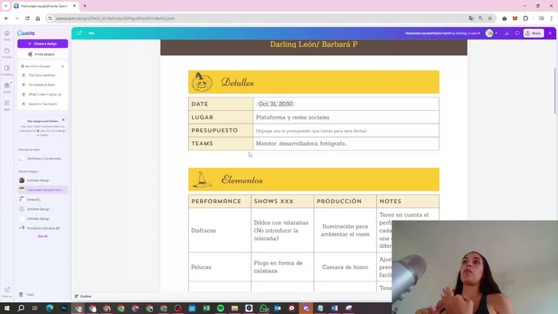Click the plus icon to add collaborators
Viewport: 558px width, 314px height.
tap(497, 33)
